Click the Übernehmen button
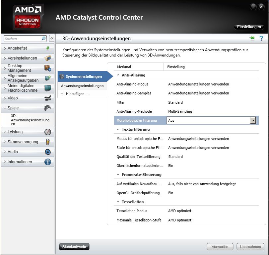The width and height of the screenshot is (269, 255). pos(250,247)
